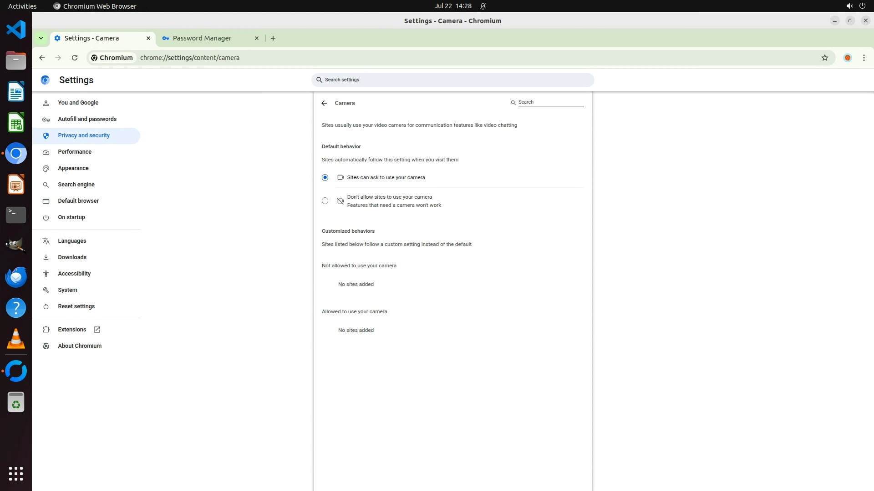Viewport: 874px width, 491px height.
Task: Expand the tab search dropdown arrow
Action: click(41, 38)
